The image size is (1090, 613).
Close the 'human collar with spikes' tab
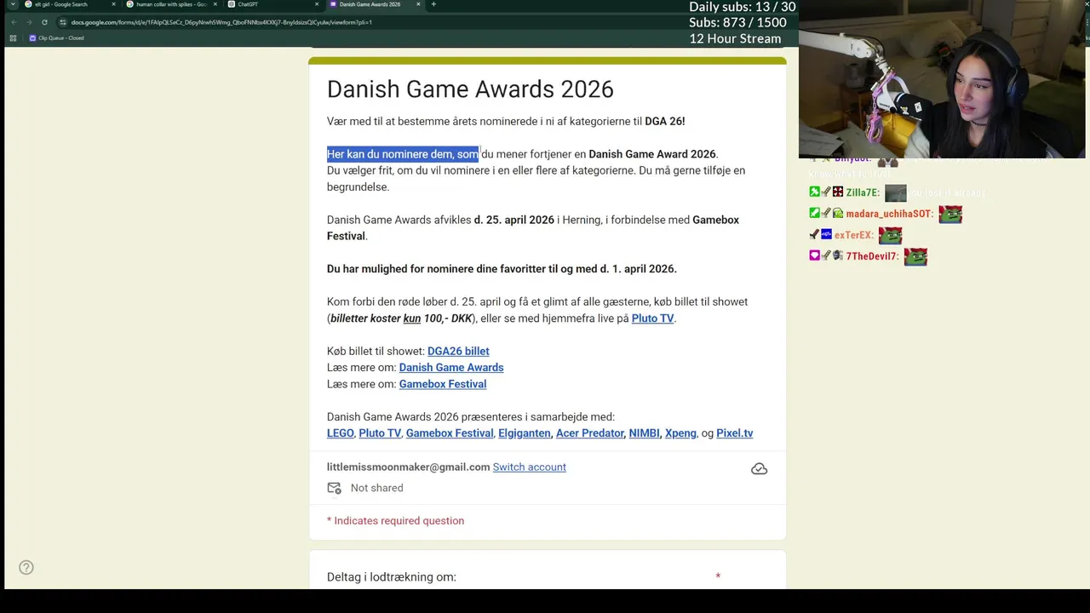coord(215,4)
